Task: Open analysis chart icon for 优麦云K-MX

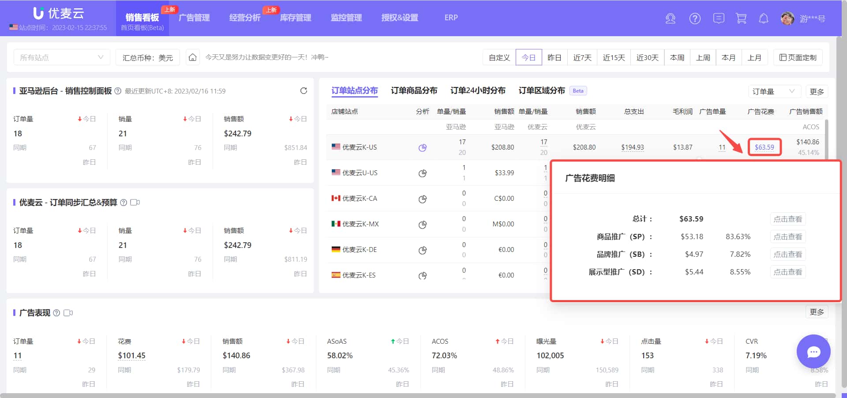Action: coord(423,224)
